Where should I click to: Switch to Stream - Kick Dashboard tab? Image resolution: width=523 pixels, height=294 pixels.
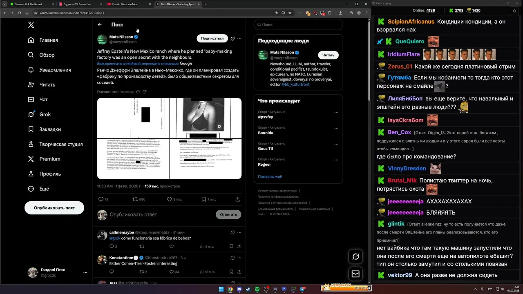tap(32, 4)
